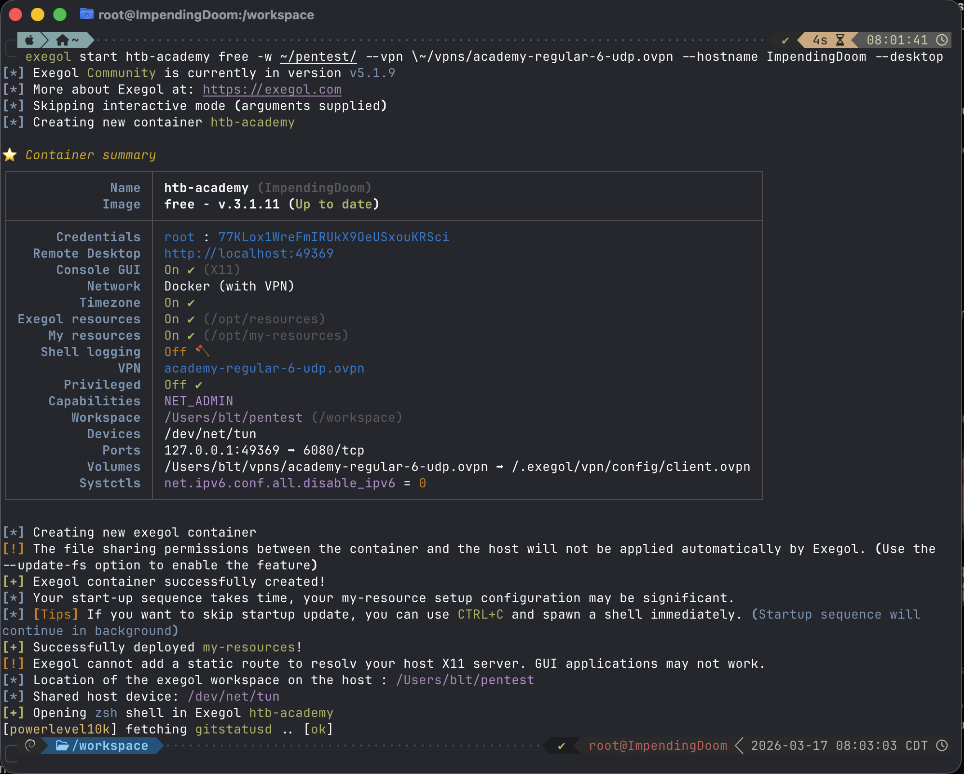The width and height of the screenshot is (964, 774).
Task: Click the clock icon beside 08:01:41
Action: [942, 40]
